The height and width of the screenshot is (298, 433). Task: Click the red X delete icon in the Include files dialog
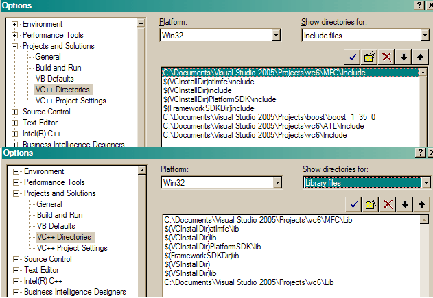[388, 57]
